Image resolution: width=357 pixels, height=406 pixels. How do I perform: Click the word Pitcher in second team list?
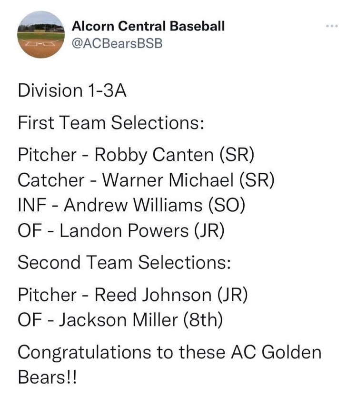(47, 295)
